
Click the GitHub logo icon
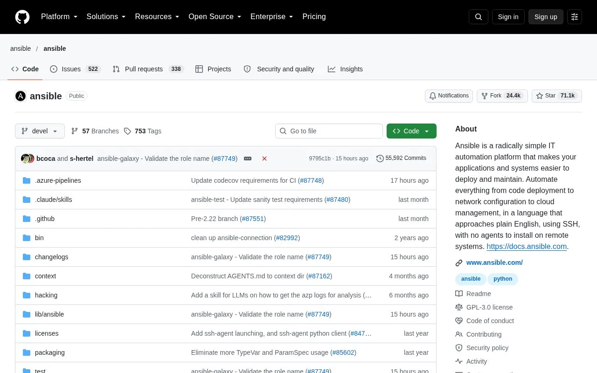coord(22,17)
